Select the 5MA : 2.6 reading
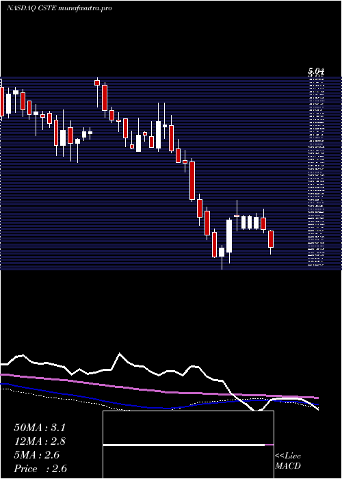 click(x=37, y=455)
